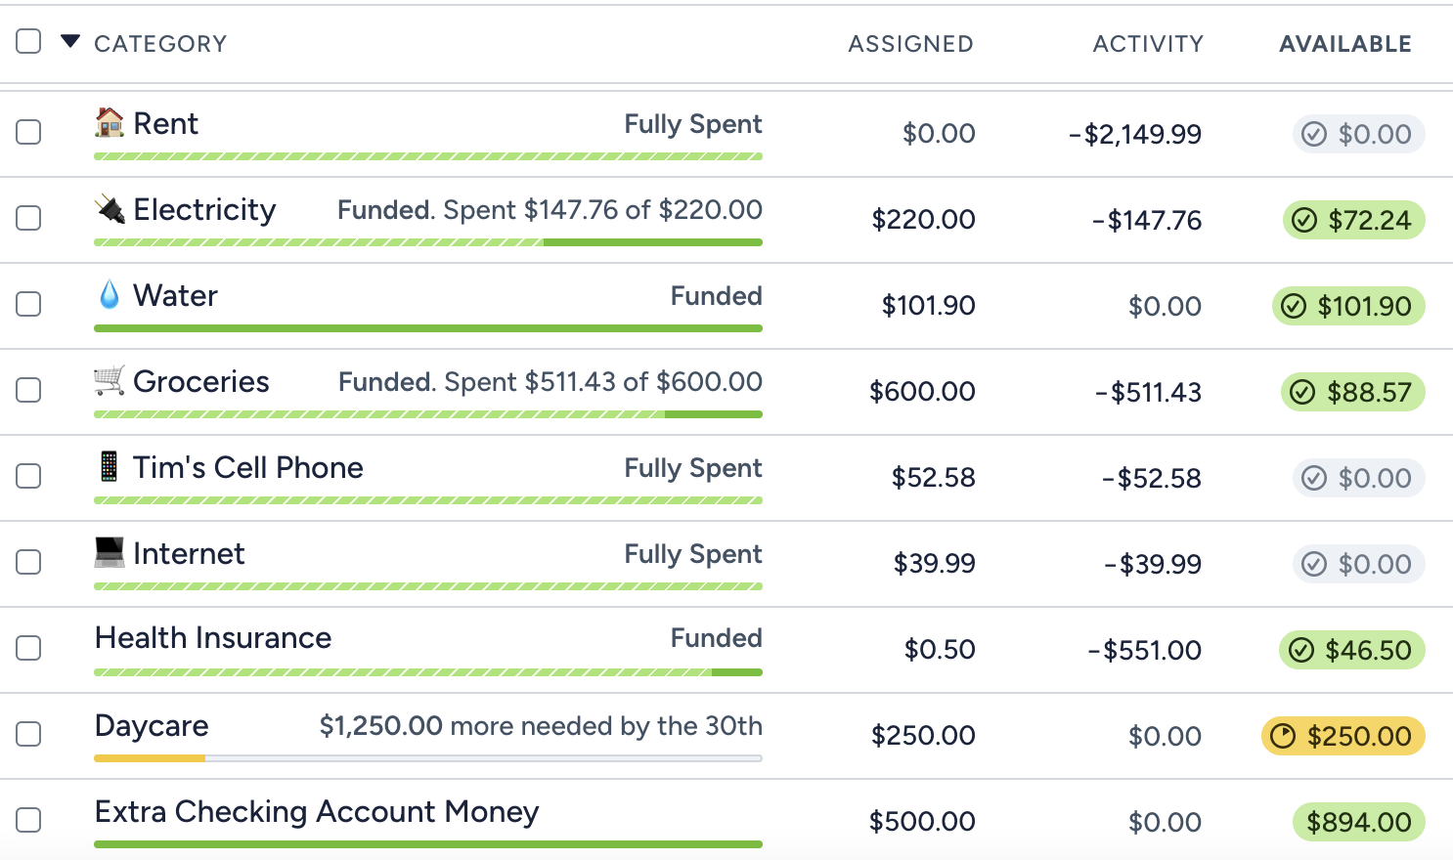
Task: Click the yellow clock badge showing $250.00
Action: click(x=1343, y=736)
